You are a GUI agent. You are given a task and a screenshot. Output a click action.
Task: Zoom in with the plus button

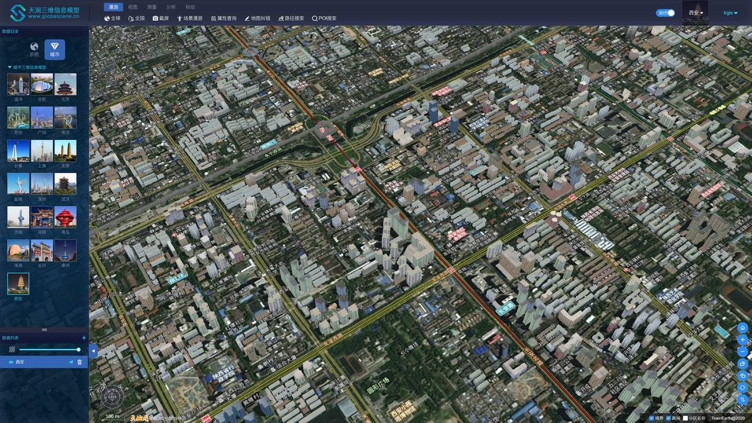click(743, 339)
